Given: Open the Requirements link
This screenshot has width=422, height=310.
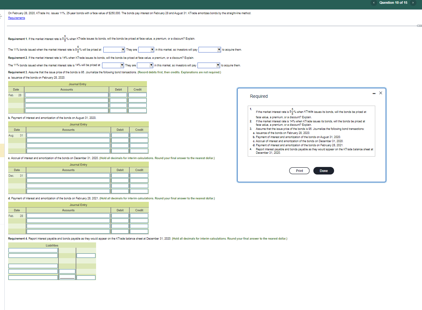Looking at the screenshot, I should (x=16, y=18).
